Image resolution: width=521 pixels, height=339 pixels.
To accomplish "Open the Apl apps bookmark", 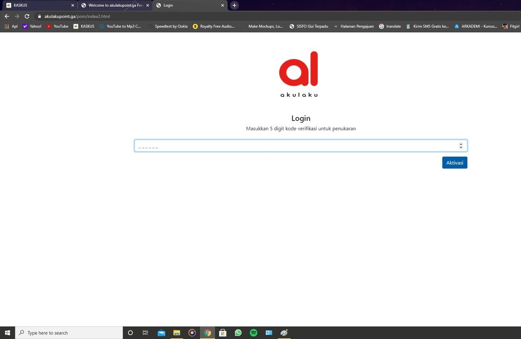I will pos(11,26).
